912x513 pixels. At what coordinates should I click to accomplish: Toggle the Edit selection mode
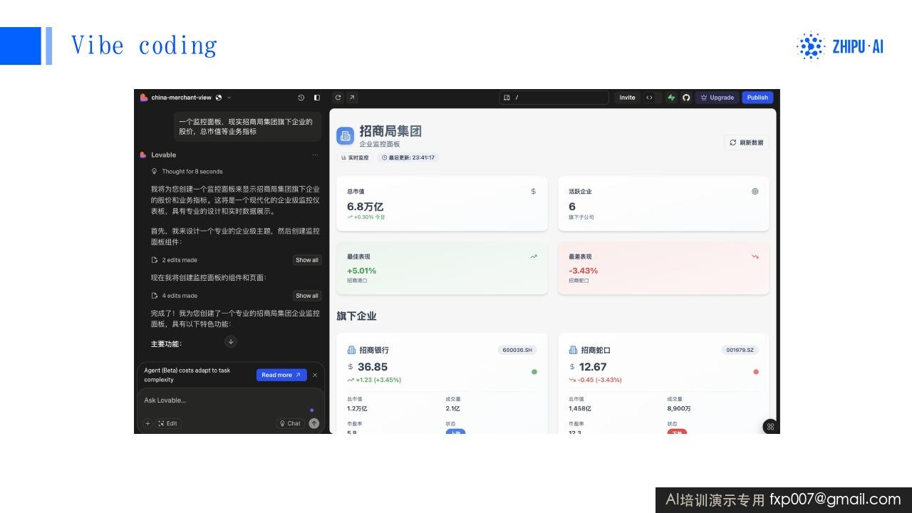[x=167, y=423]
